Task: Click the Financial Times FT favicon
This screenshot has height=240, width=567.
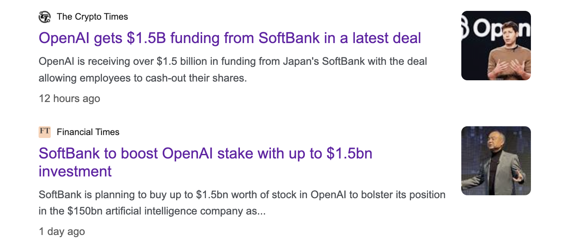Action: pyautogui.click(x=44, y=132)
